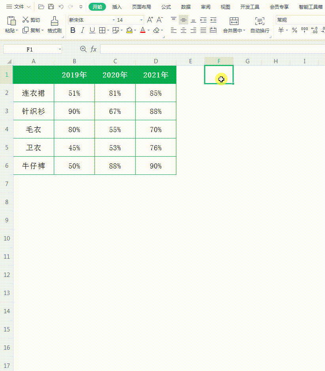Apply red font color swatch
The width and height of the screenshot is (325, 371).
pyautogui.click(x=143, y=30)
